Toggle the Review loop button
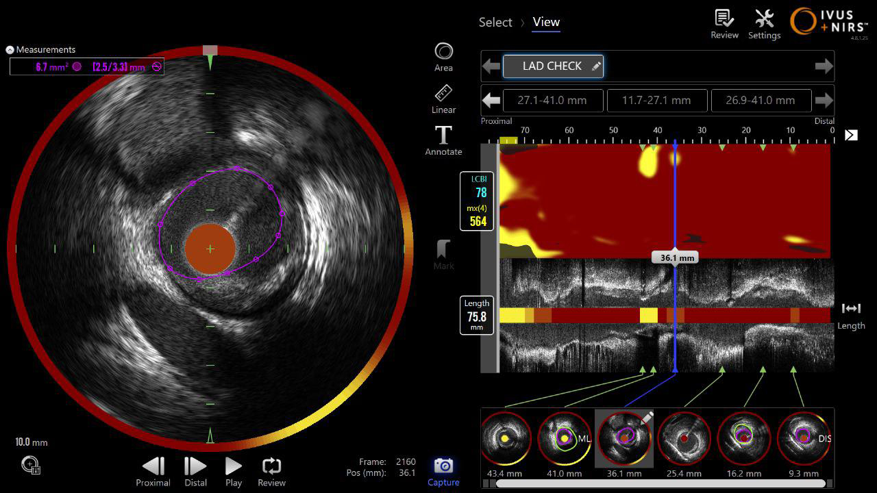This screenshot has height=493, width=877. (271, 466)
